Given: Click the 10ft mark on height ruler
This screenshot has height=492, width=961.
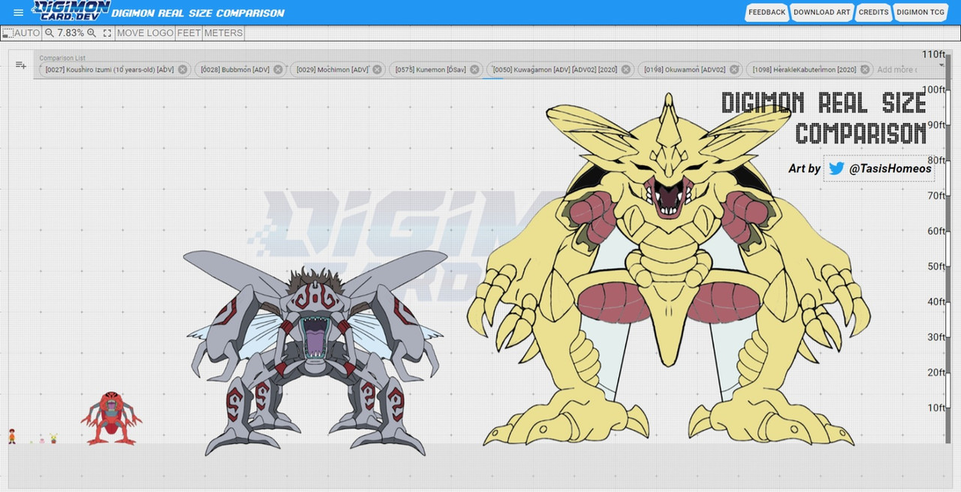Looking at the screenshot, I should click(936, 408).
